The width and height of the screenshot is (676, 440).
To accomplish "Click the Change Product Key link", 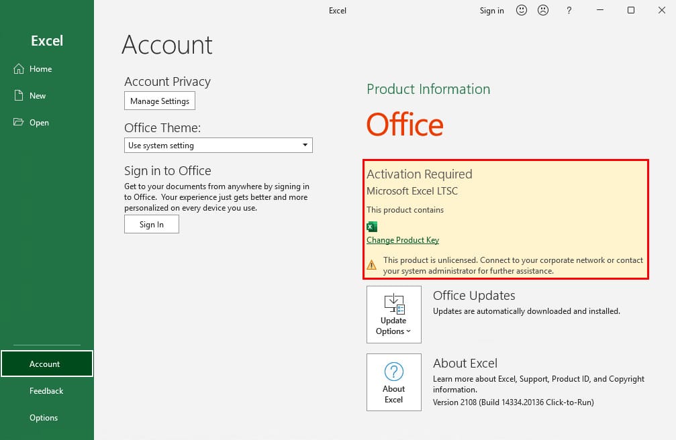I will pos(403,240).
